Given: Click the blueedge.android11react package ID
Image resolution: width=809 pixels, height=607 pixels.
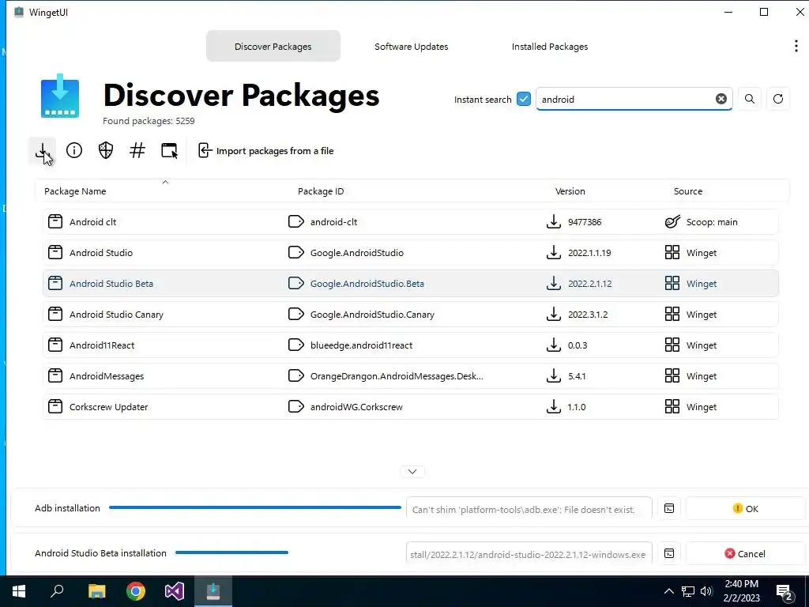Looking at the screenshot, I should coord(361,345).
